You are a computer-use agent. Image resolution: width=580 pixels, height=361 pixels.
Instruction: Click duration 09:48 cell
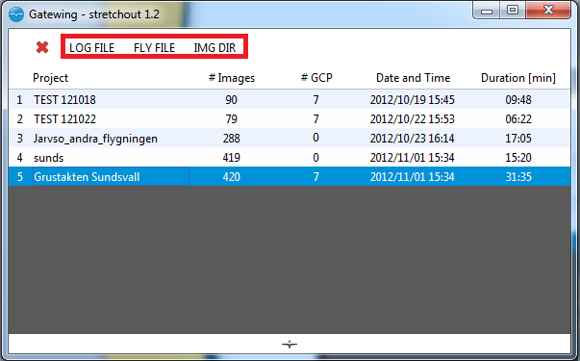[518, 99]
